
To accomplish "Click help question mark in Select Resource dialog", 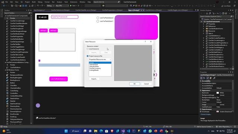I will point(145,42).
